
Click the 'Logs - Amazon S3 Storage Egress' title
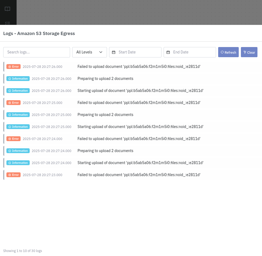(39, 33)
